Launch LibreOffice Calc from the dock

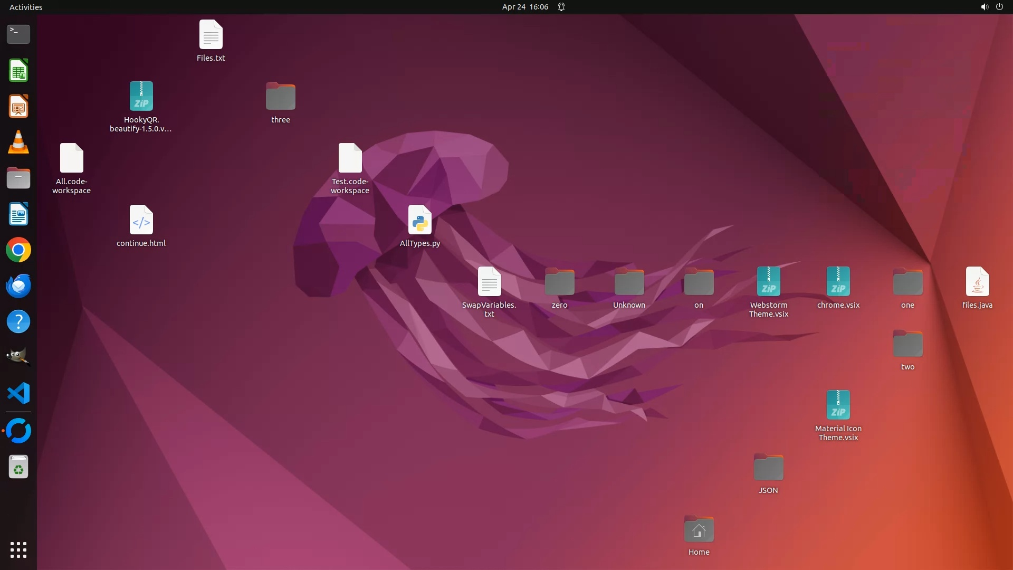click(18, 71)
